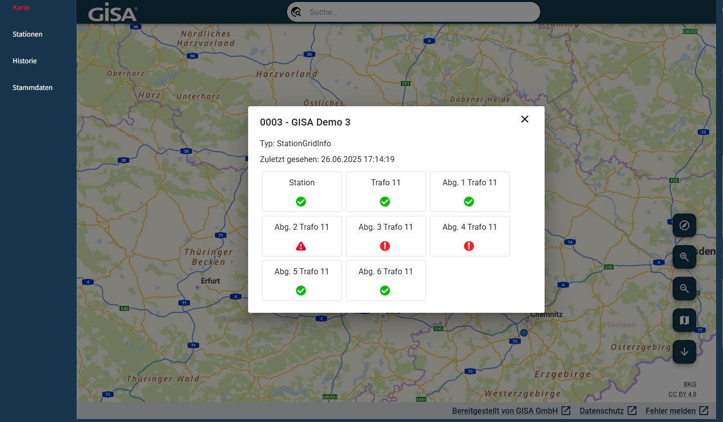Click the green check icon under Station

pos(301,202)
